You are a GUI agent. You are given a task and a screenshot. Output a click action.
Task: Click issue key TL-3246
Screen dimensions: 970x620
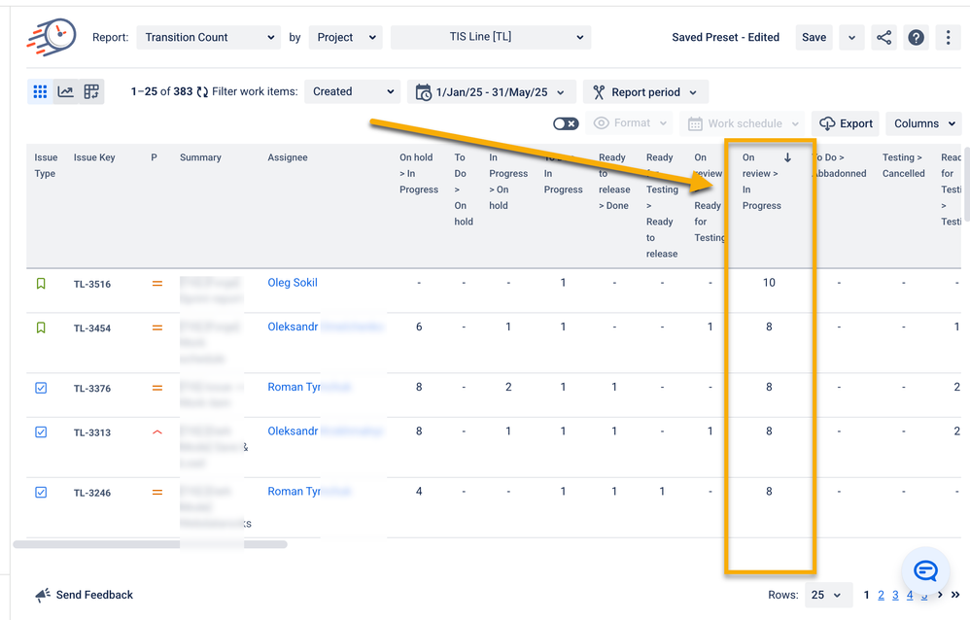pos(92,493)
